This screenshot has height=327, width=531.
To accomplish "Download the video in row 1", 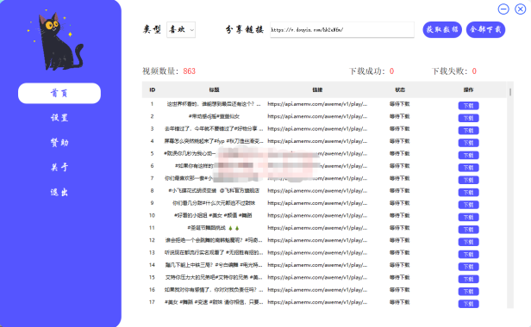I will click(468, 106).
